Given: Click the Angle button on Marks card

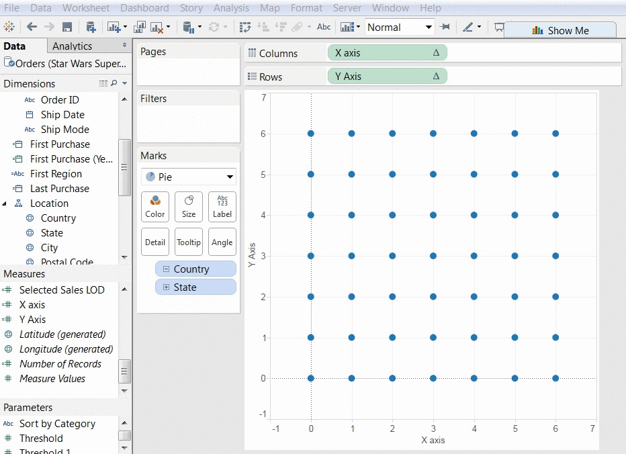Looking at the screenshot, I should pos(222,242).
